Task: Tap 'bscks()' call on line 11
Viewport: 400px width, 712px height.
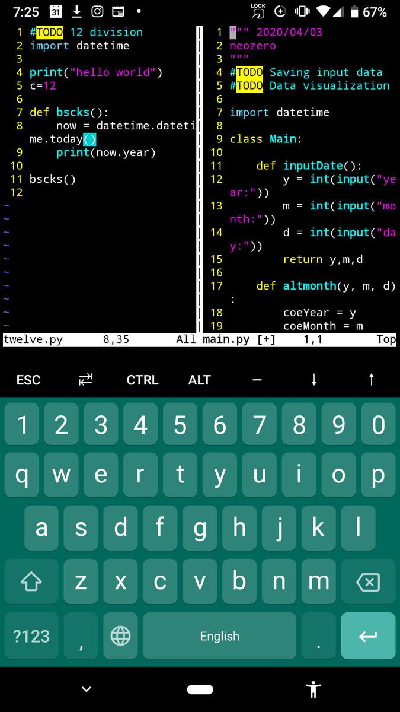Action: click(53, 179)
